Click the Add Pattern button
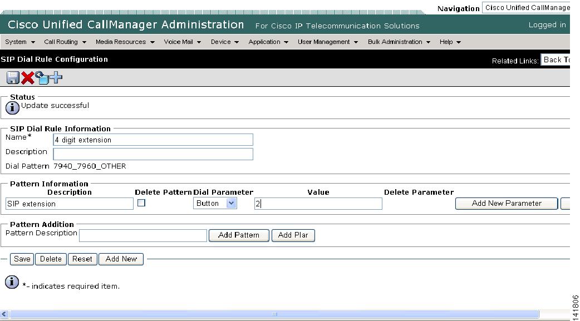 [x=239, y=235]
